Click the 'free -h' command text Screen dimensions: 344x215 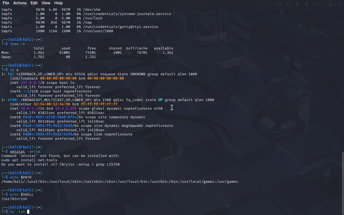point(17,44)
